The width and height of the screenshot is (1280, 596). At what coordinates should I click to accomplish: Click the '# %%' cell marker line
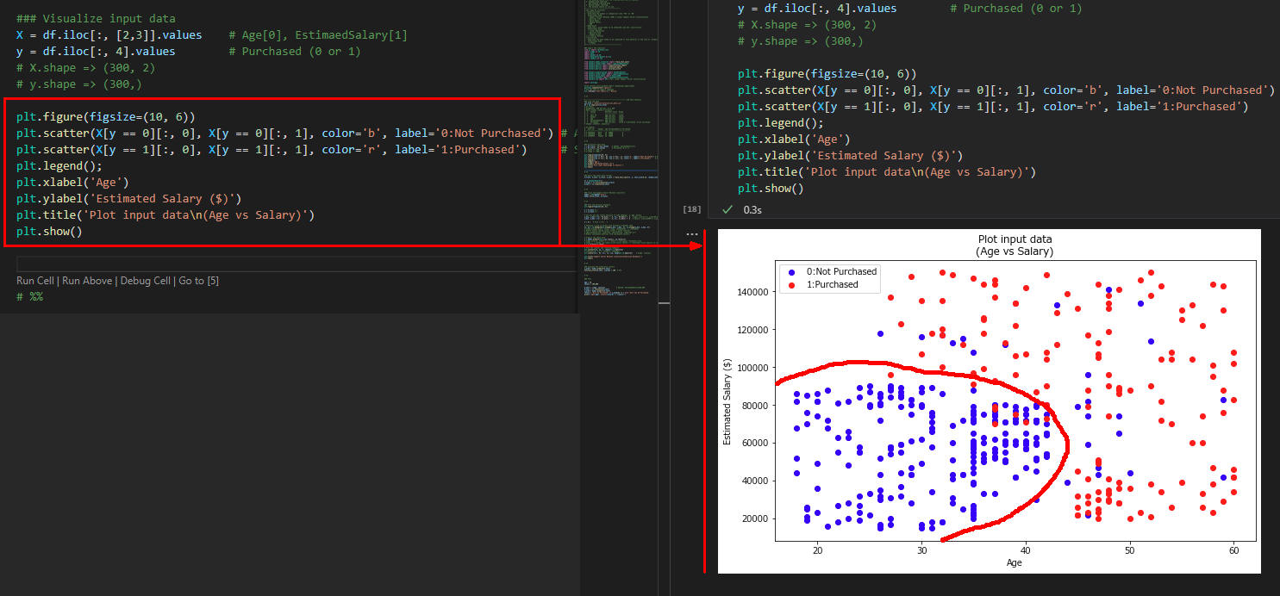(29, 296)
